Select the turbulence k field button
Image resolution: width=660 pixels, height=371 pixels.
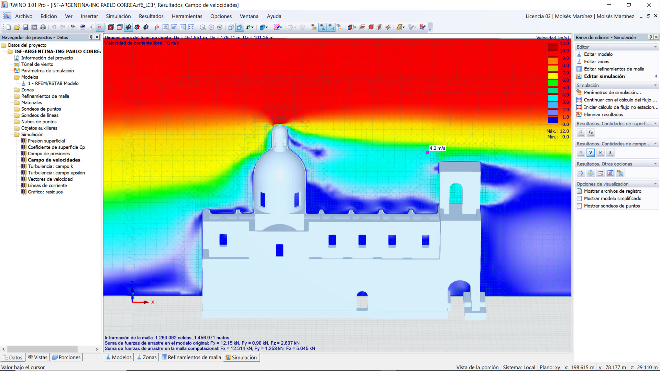click(x=600, y=153)
